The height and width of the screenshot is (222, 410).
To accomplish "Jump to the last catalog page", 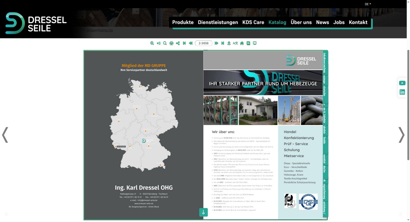I will [x=223, y=43].
